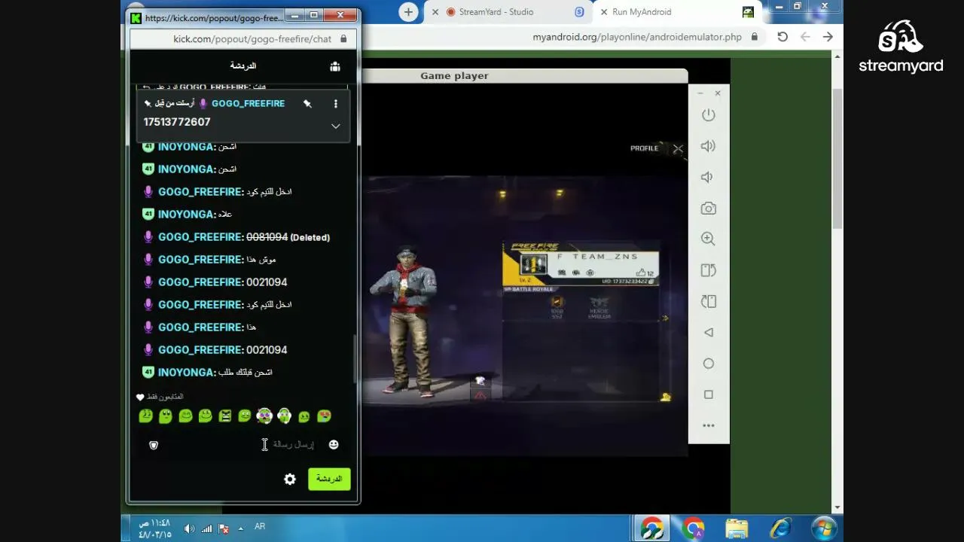Screen dimensions: 964x542
Task: Open the chat user list icon
Action: 335,66
